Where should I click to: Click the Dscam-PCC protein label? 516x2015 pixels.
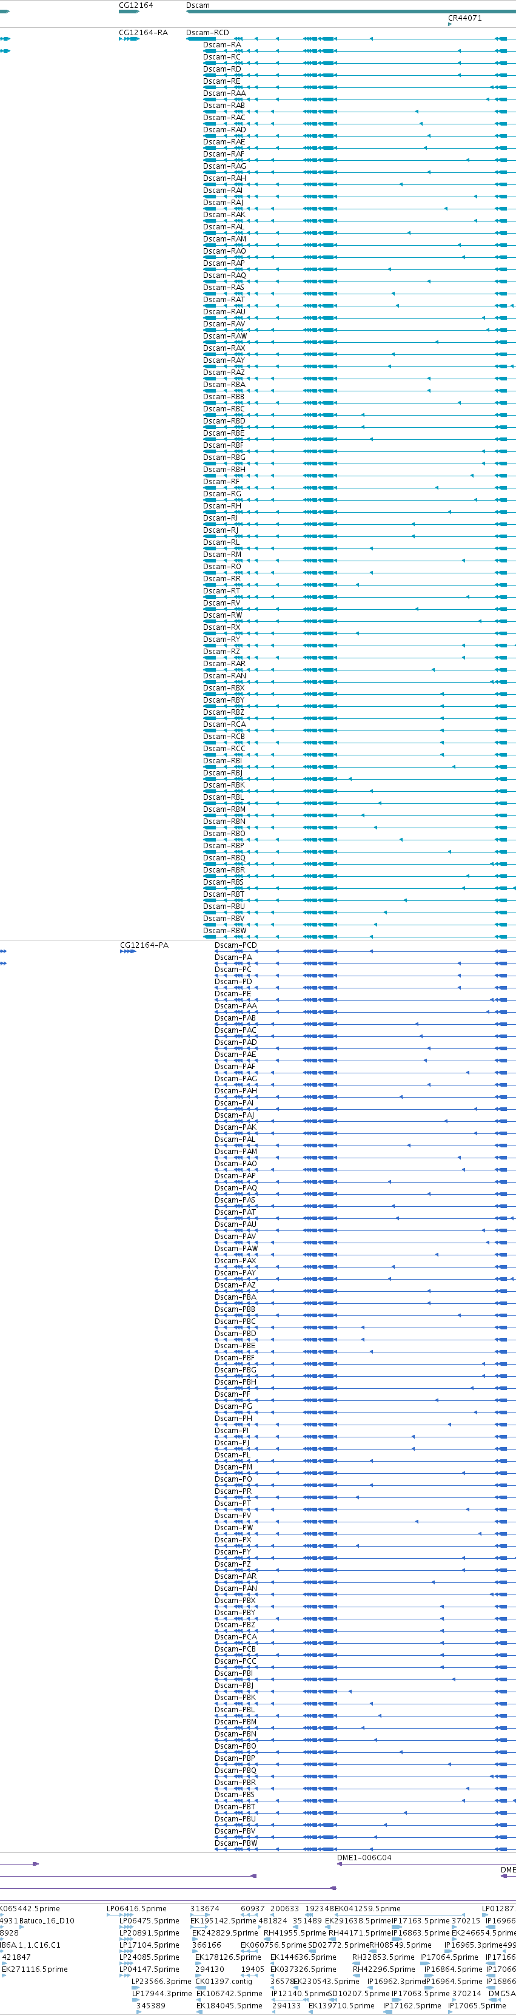(235, 1661)
